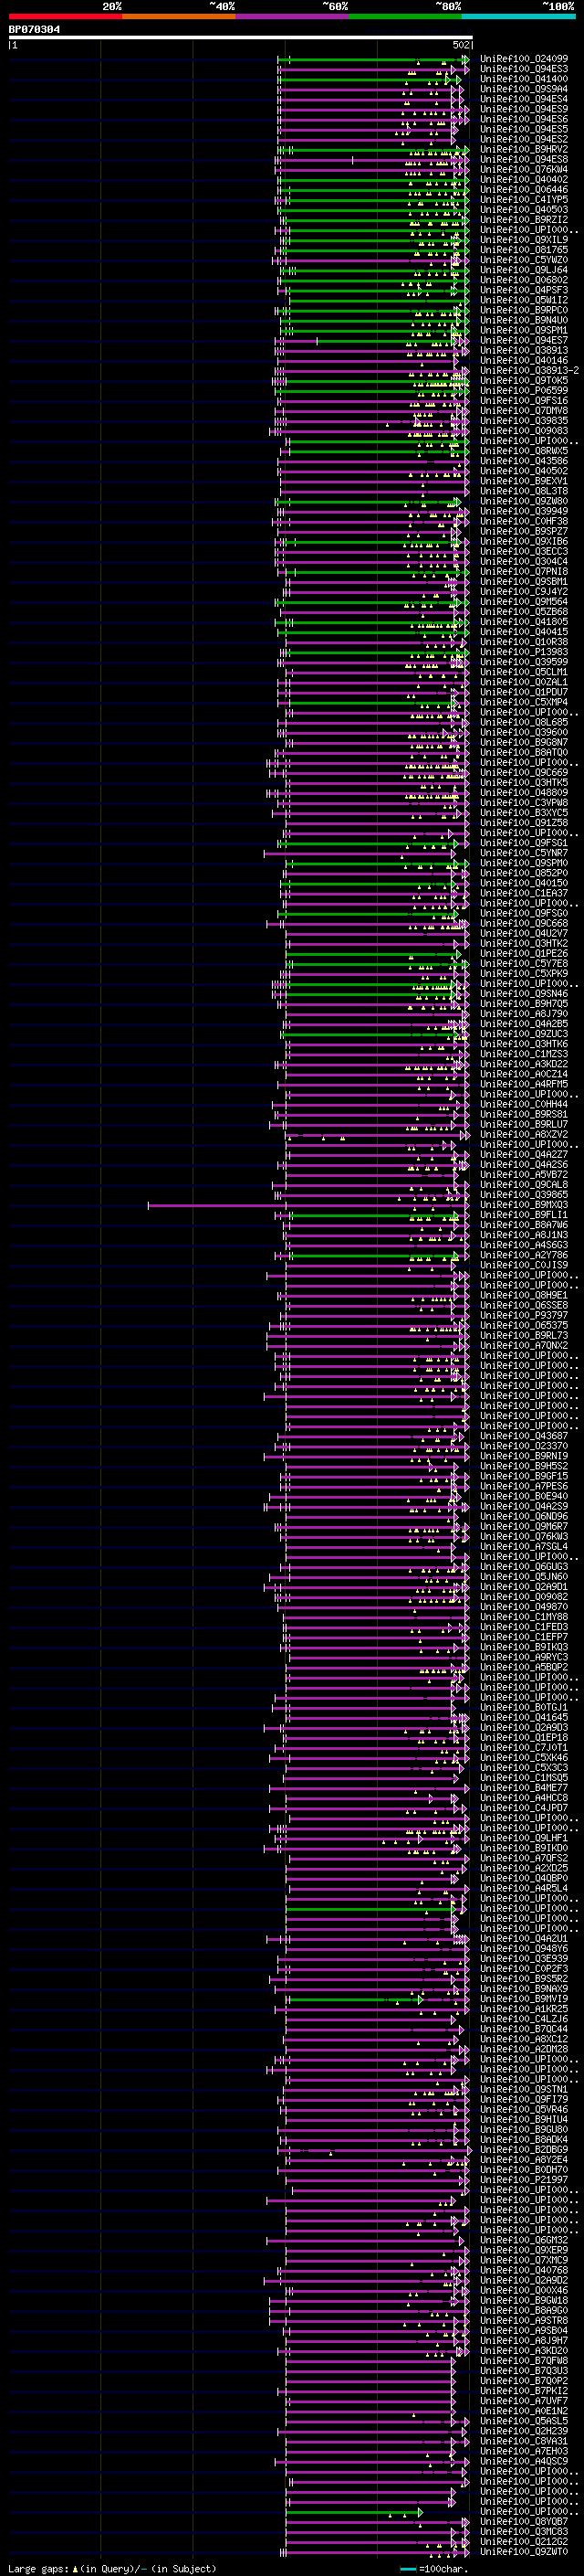Select the UniRef100_Q8YQB7 label
The height and width of the screenshot is (2576, 584).
pos(524,2521)
